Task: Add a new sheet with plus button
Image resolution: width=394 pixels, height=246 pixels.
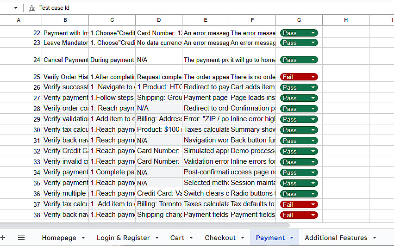Action: (x=3, y=238)
